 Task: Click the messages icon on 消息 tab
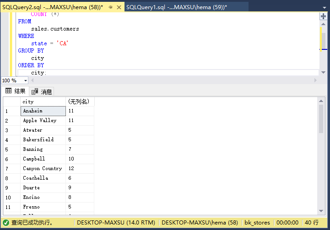tap(35, 91)
